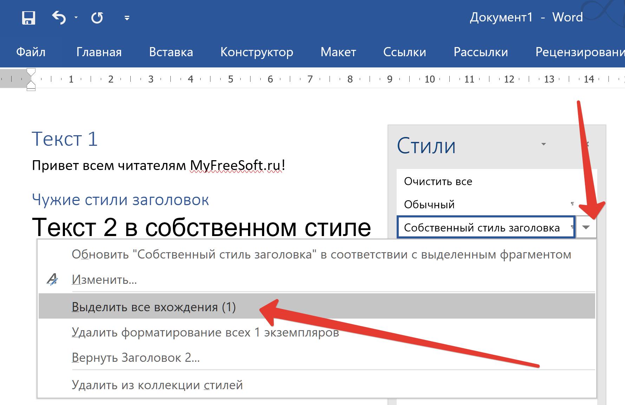Click the Изменить pencil-letter icon
Viewport: 625px width, 405px height.
52,280
